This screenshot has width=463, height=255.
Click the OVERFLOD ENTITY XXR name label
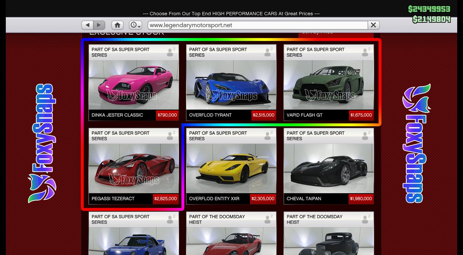click(214, 199)
